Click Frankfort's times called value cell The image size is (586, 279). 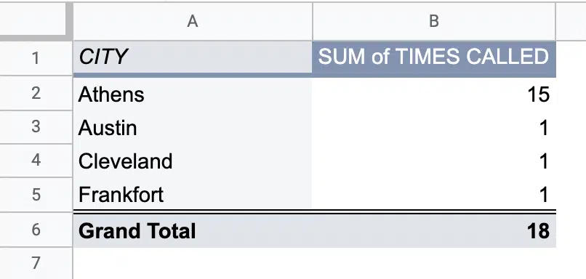pyautogui.click(x=434, y=194)
